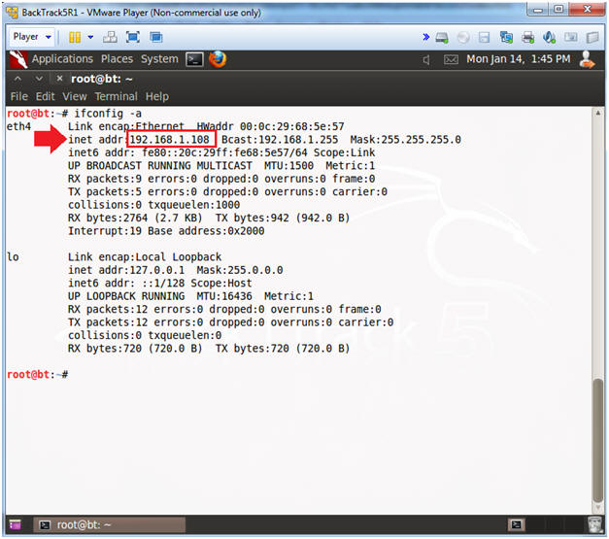Click the txqueuelen:1000 text

coord(194,205)
